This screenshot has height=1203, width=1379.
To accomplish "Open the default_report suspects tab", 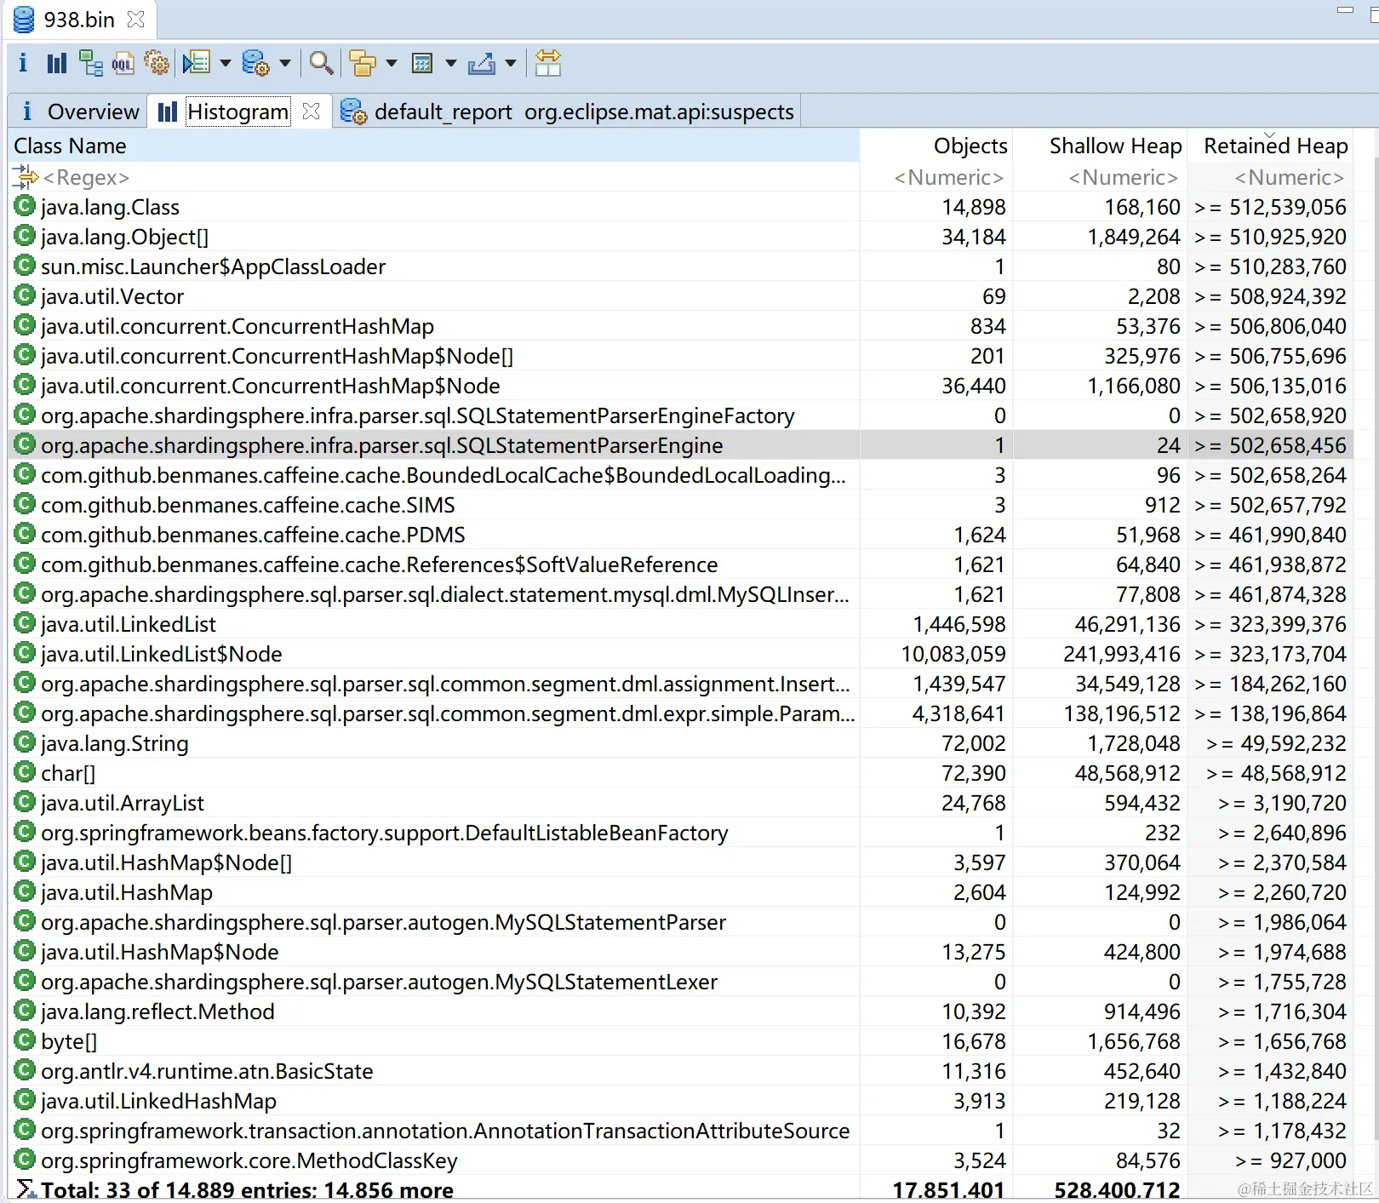I will tap(568, 112).
